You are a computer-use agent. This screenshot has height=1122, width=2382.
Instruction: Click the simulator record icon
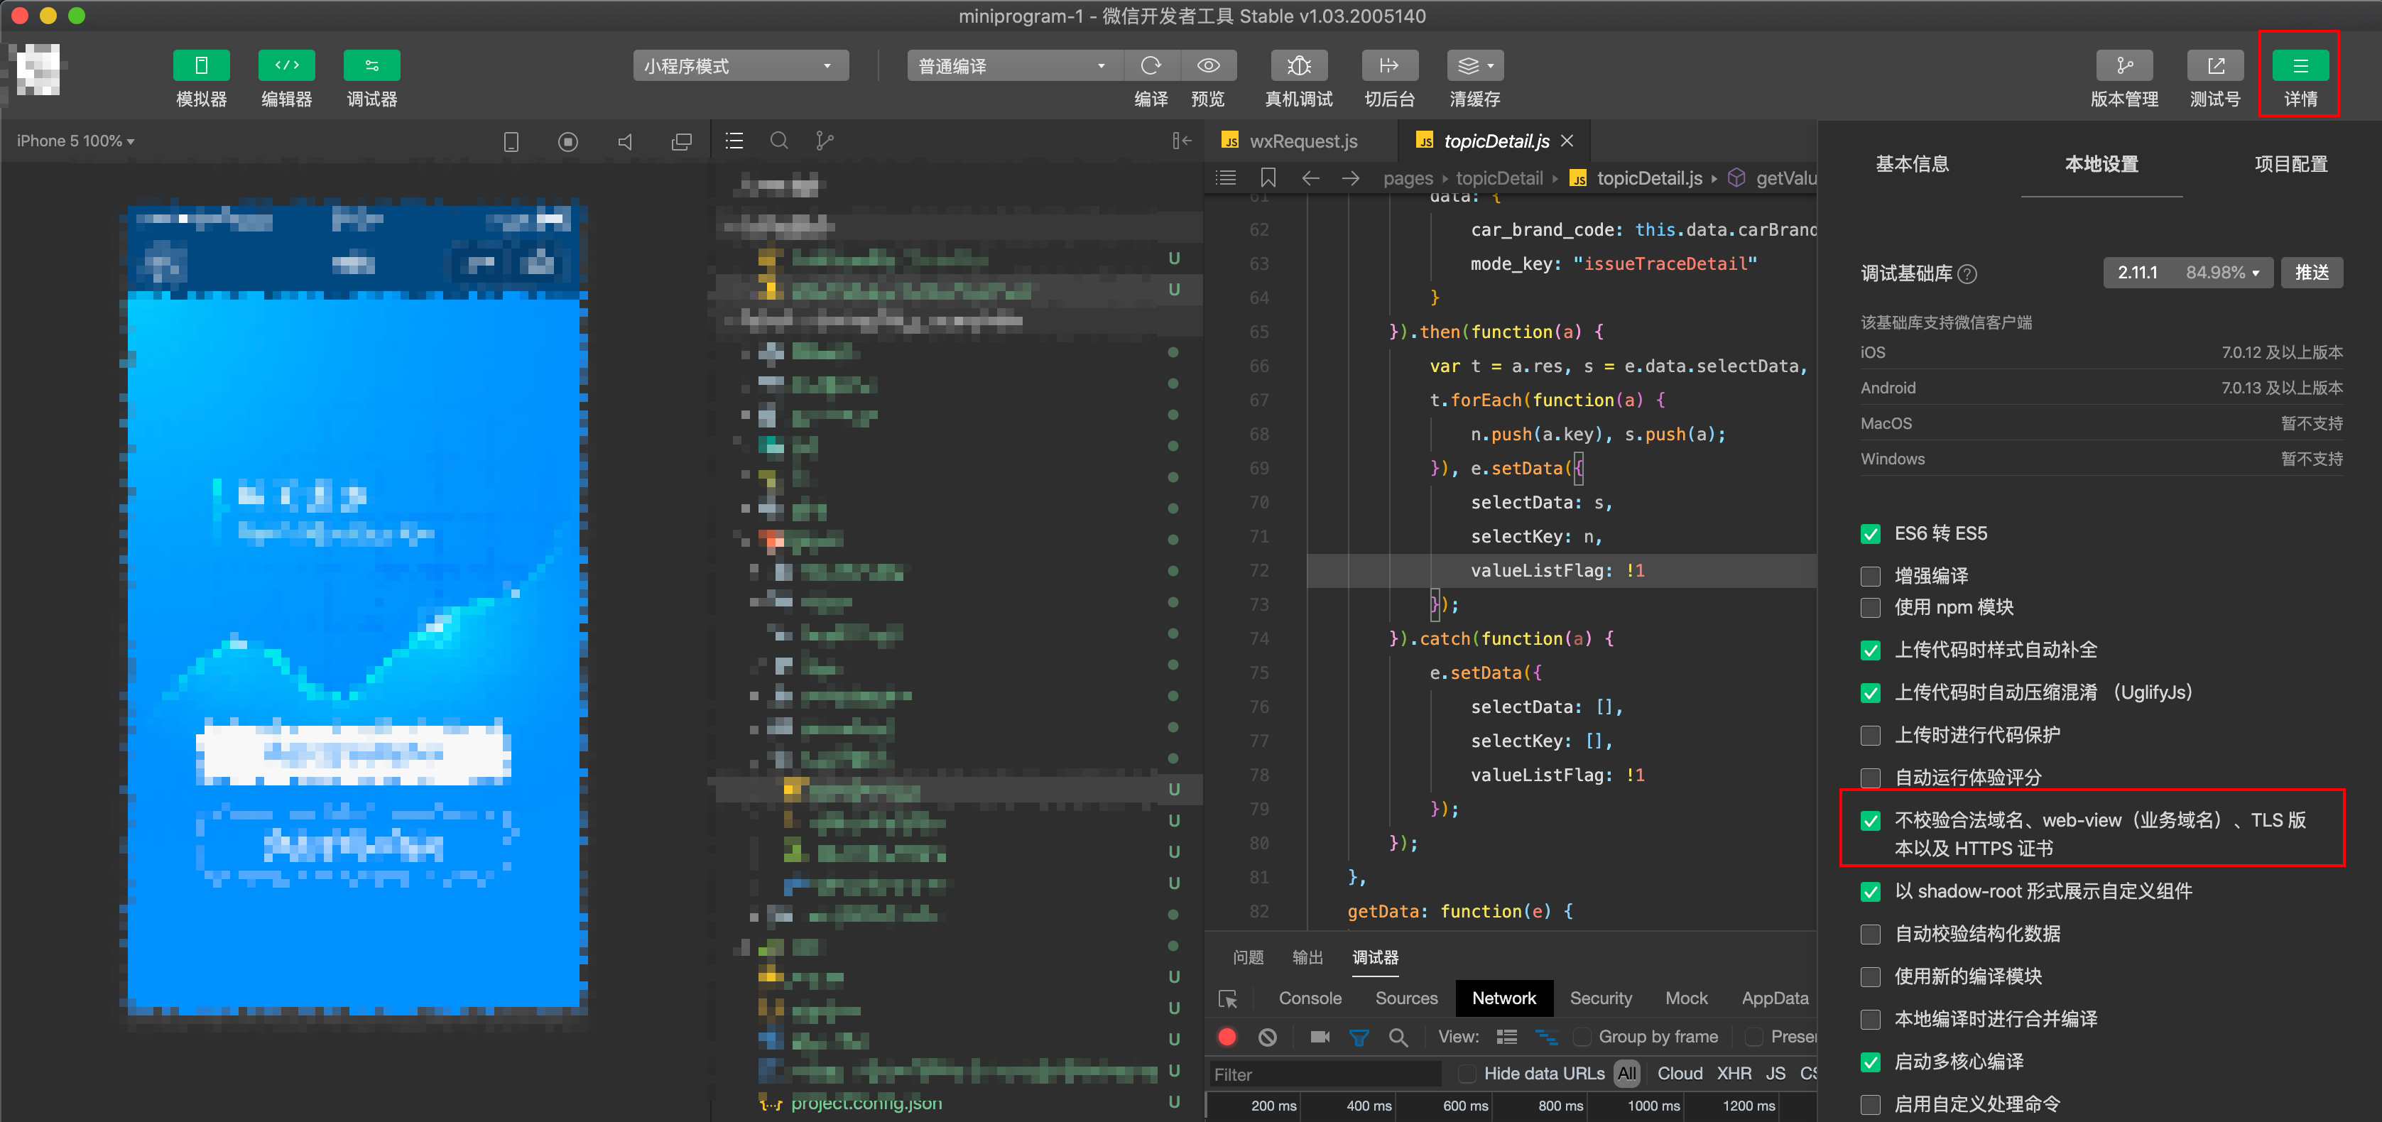567,141
